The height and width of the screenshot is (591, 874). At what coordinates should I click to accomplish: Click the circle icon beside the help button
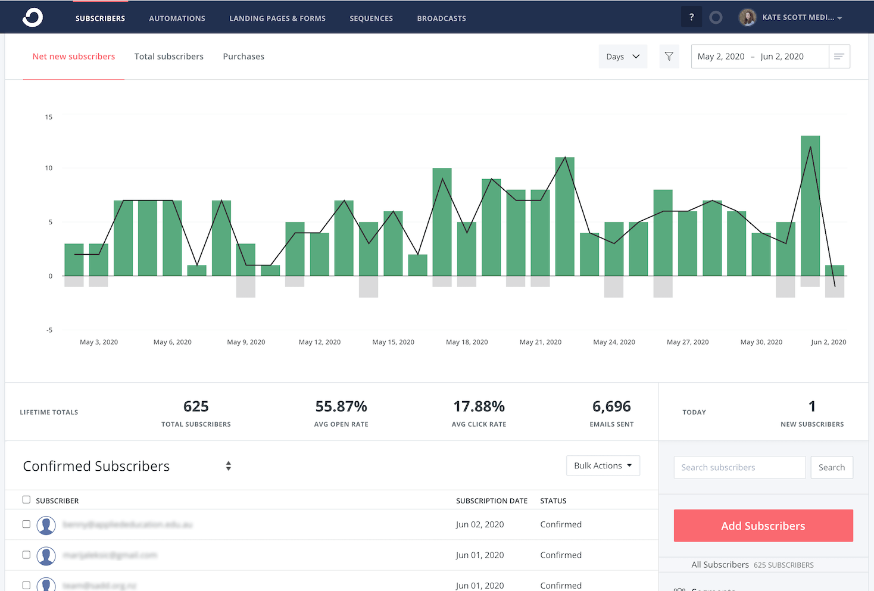[715, 17]
